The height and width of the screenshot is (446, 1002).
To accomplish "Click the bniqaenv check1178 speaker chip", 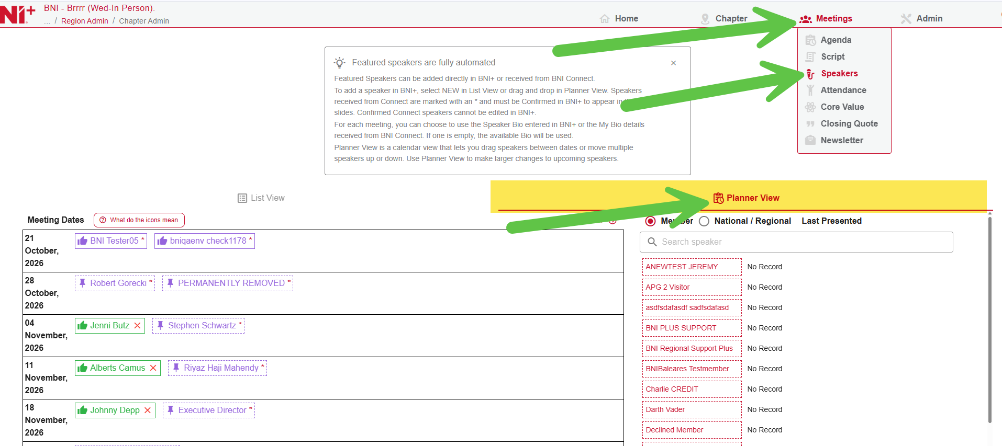I will tap(205, 241).
